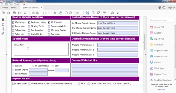
Task: Zoom out with minus icon
Action: click(66, 13)
